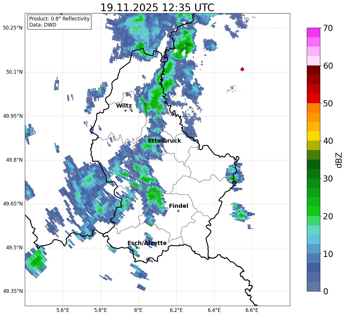Image resolution: width=346 pixels, height=316 pixels.
Task: Click the colorbar tick label '20'
Action: tap(328, 216)
